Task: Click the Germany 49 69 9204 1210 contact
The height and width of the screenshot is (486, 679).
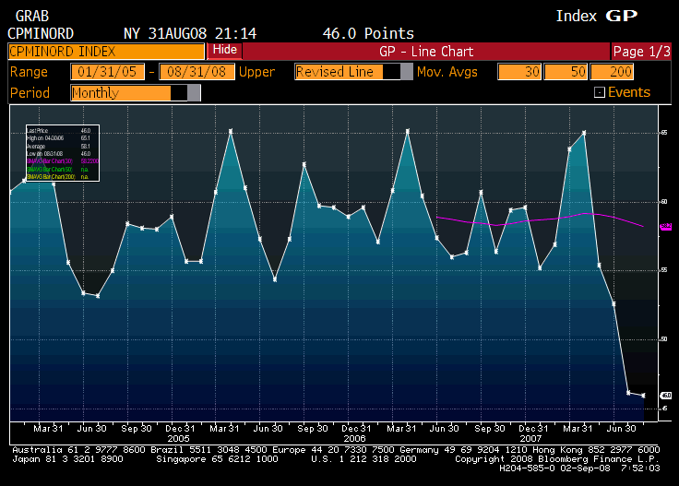Action: coord(463,450)
